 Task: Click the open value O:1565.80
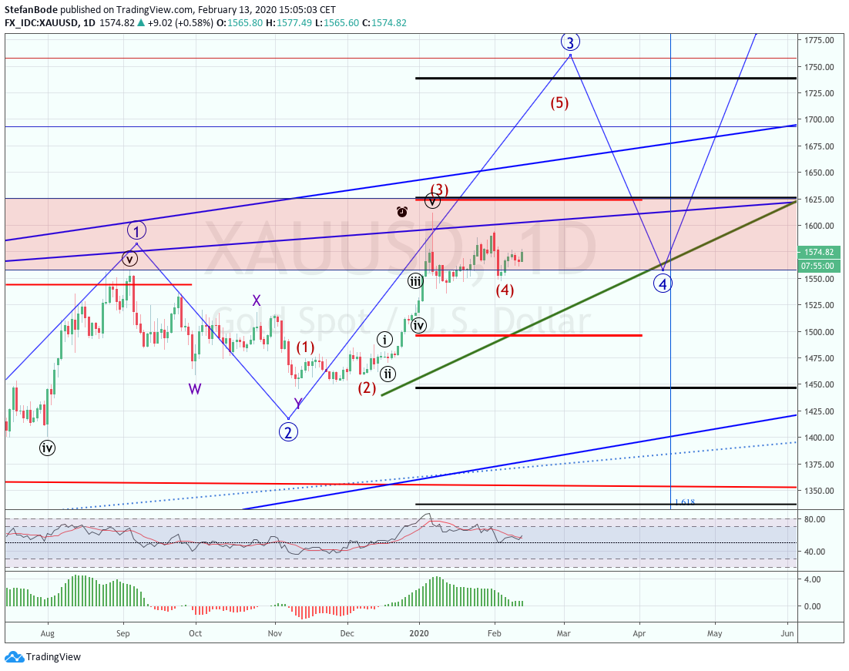(240, 23)
